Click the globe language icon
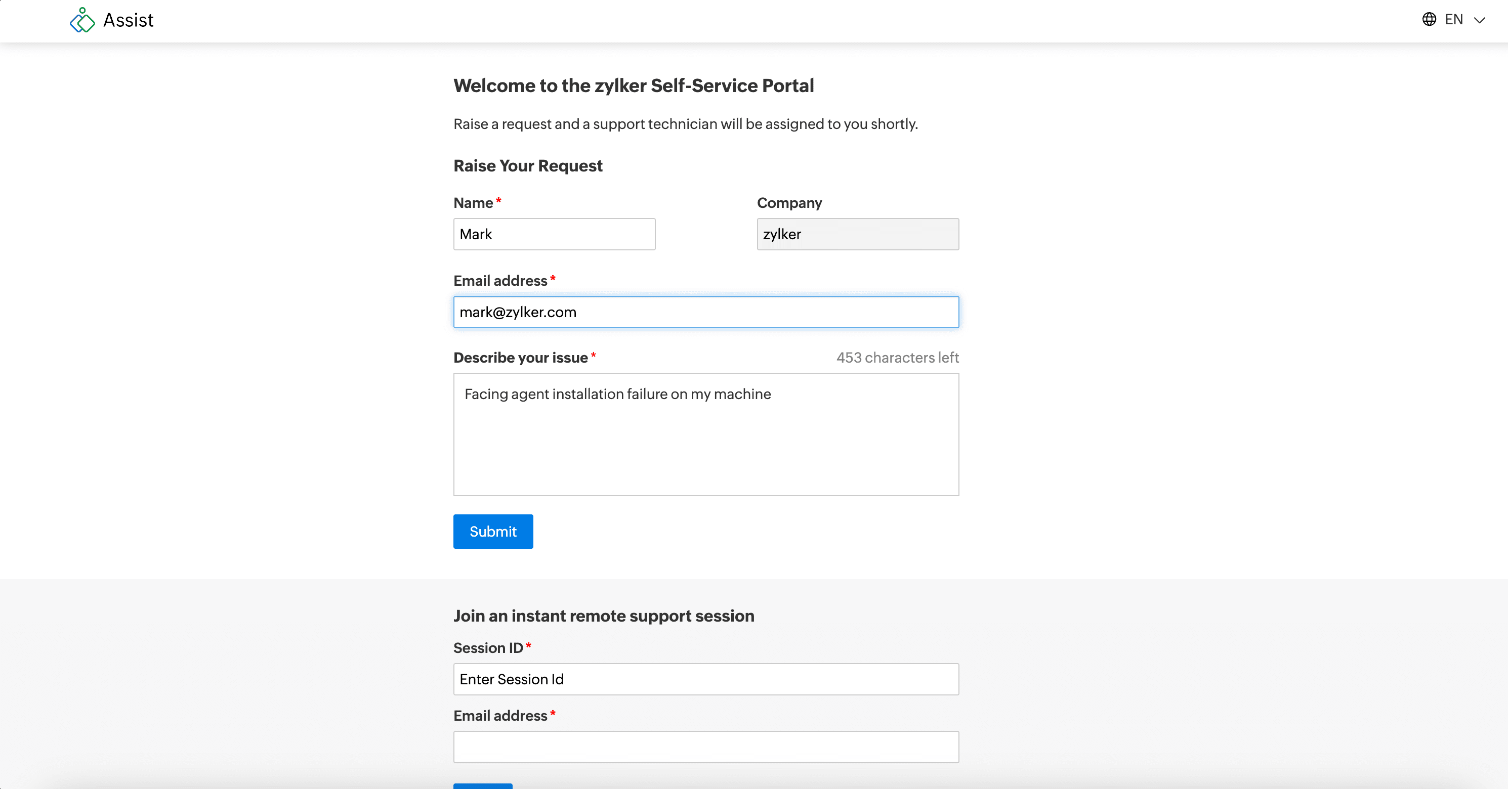This screenshot has height=789, width=1508. point(1429,19)
